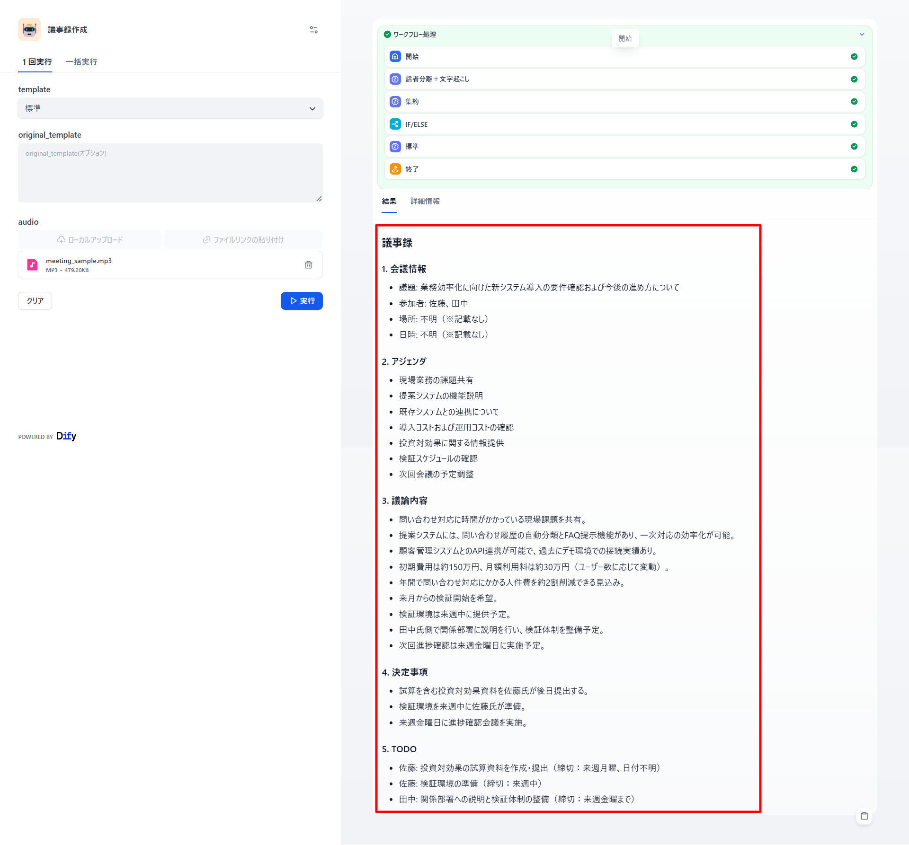Click the 議事録作成 robot app icon
Screen dimensions: 909x845
click(29, 29)
